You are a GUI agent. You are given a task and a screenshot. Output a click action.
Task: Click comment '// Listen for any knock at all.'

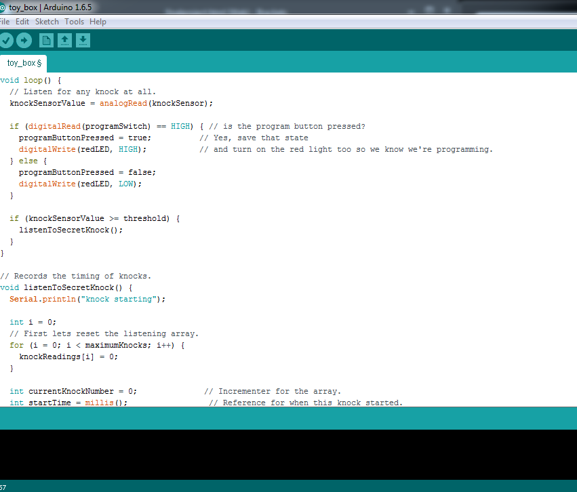click(83, 91)
